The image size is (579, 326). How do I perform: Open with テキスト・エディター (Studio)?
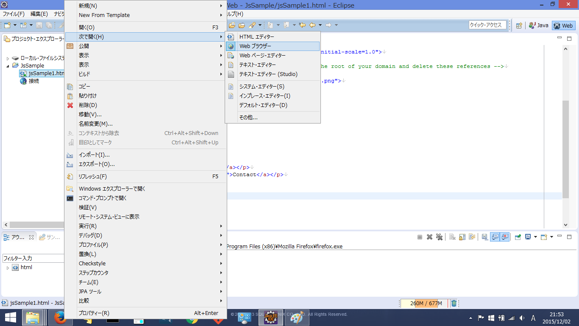click(x=273, y=74)
